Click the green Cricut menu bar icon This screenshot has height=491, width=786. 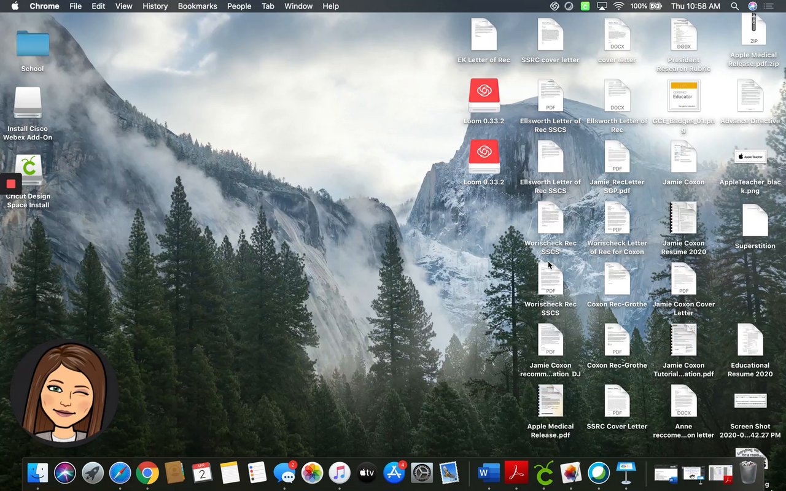tap(585, 6)
